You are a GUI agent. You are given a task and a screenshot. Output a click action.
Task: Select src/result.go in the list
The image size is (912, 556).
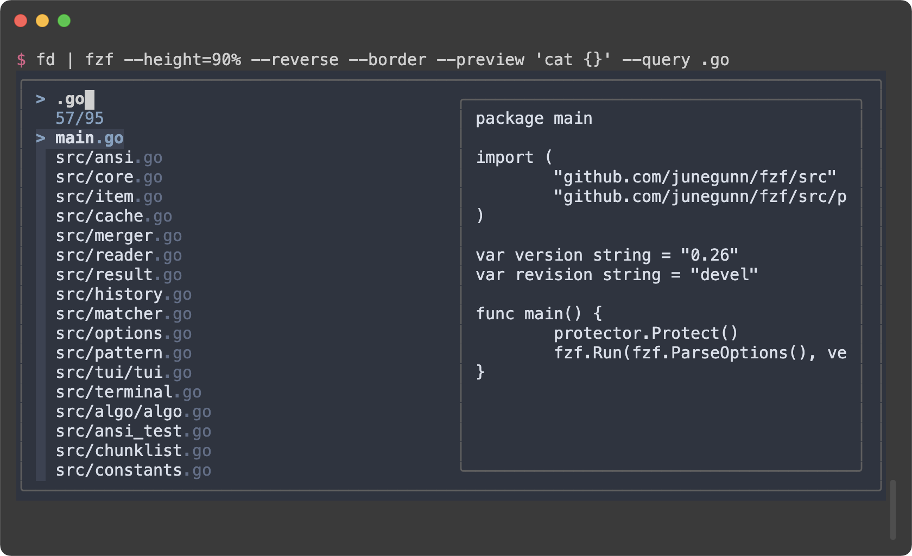pyautogui.click(x=118, y=275)
